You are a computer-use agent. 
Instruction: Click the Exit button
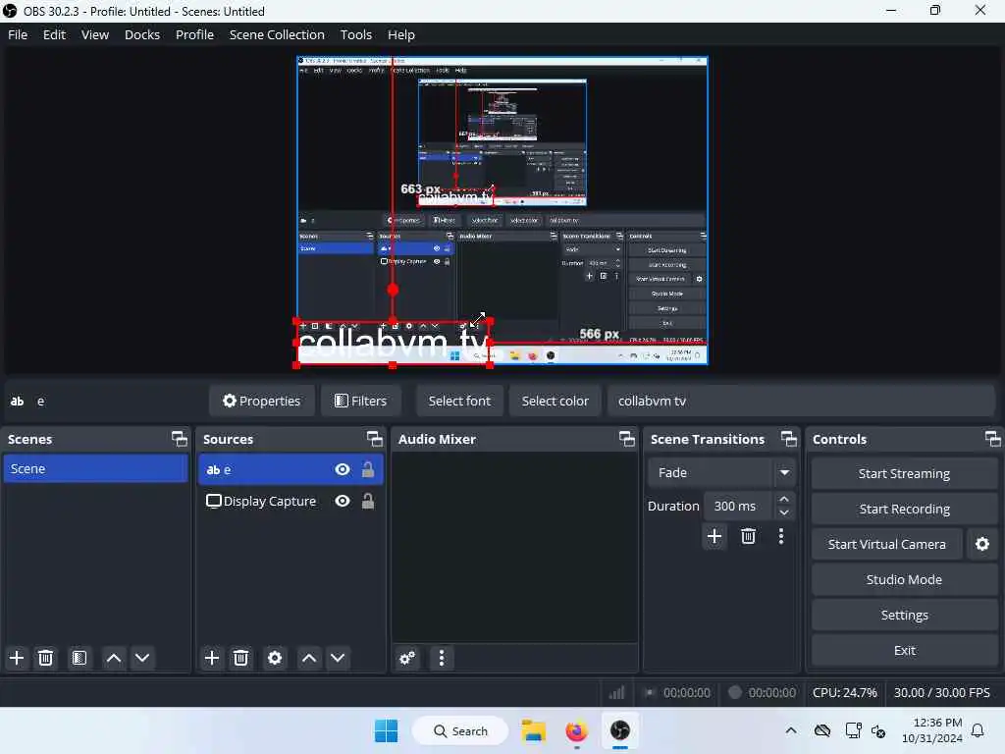point(904,650)
